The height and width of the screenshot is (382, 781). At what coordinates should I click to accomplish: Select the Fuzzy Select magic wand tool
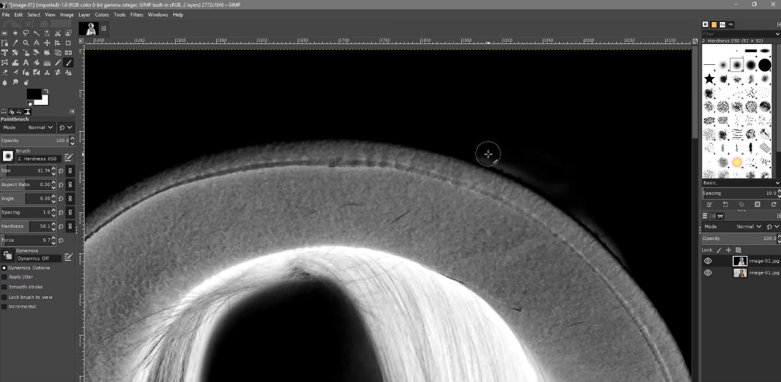[x=36, y=33]
